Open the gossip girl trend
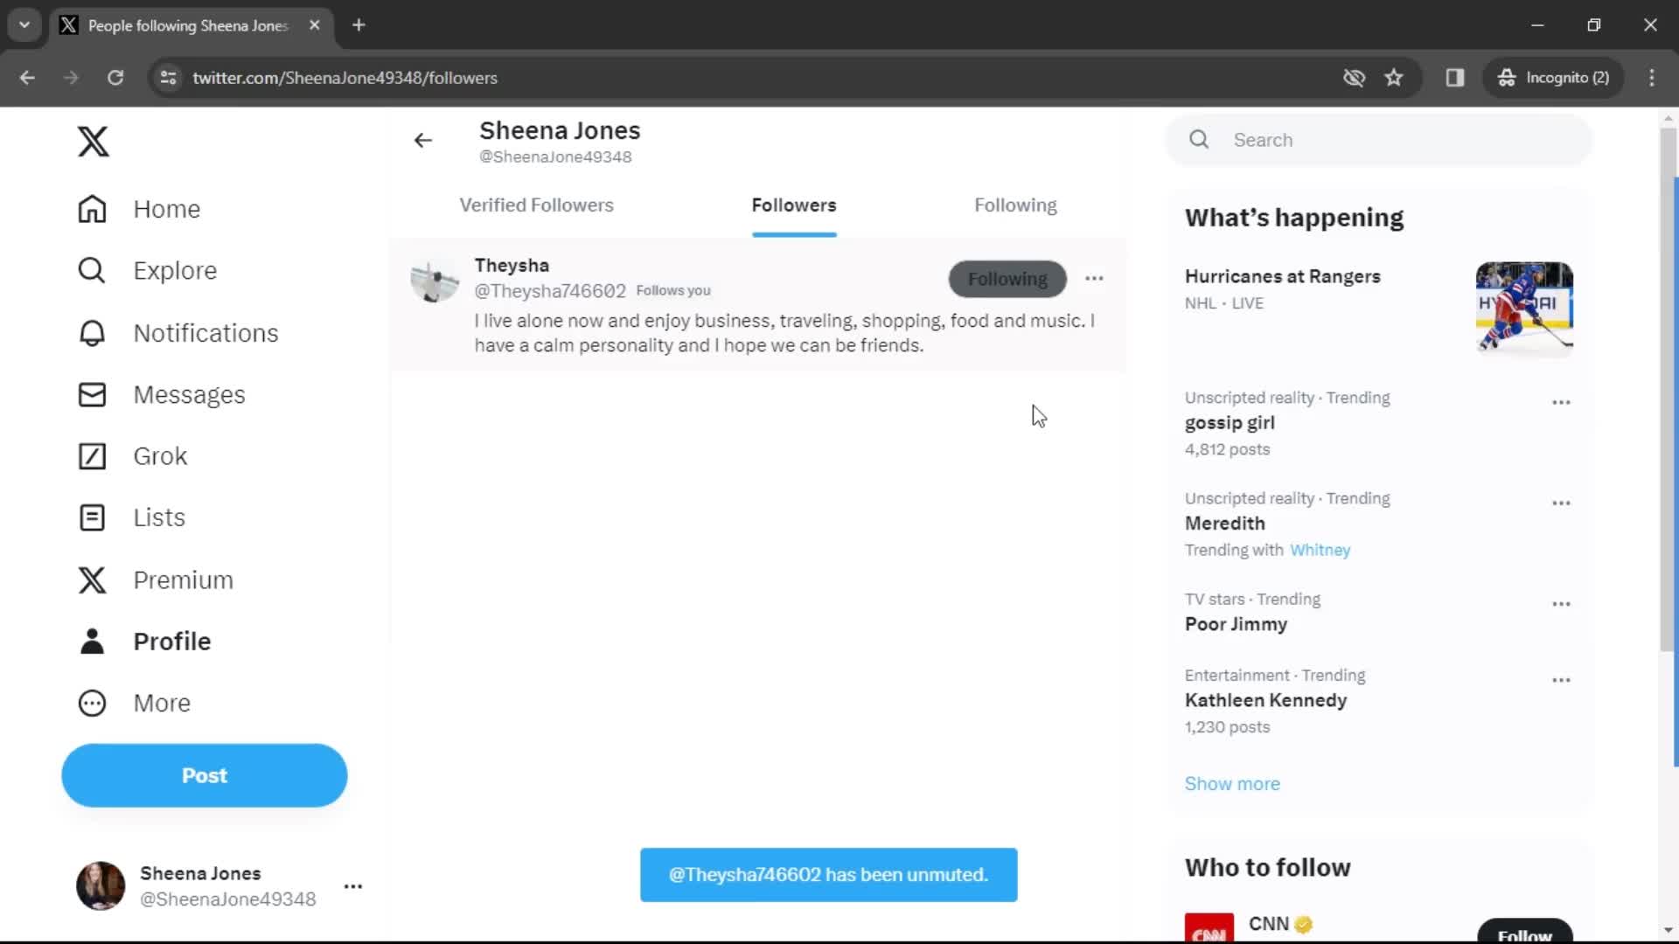This screenshot has width=1679, height=944. point(1229,423)
